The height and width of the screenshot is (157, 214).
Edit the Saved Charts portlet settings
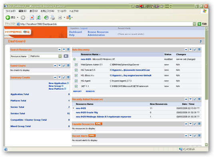pyautogui.click(x=64, y=66)
